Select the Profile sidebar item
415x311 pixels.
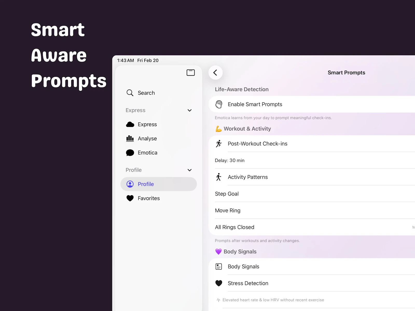pos(158,184)
